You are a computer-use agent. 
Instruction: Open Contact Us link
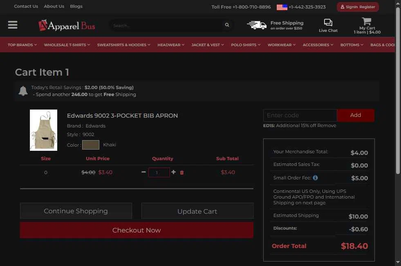pyautogui.click(x=26, y=6)
